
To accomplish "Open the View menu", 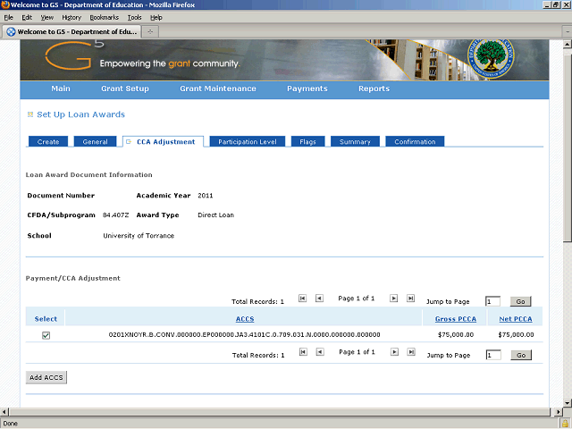I will [x=47, y=18].
